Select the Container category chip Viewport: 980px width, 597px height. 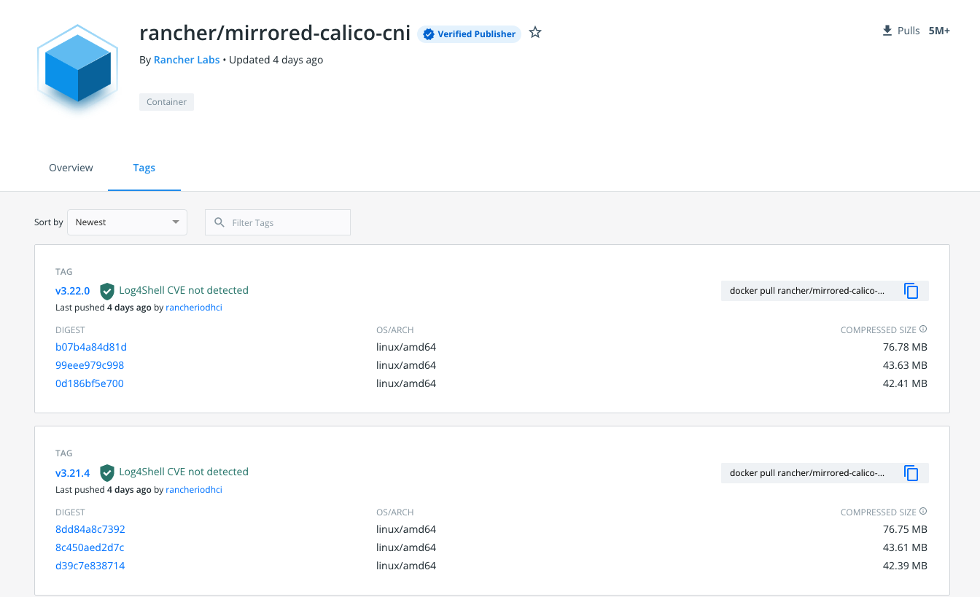pos(166,101)
